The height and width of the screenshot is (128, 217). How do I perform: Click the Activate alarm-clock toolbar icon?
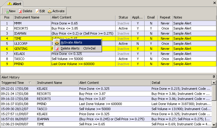50,11
